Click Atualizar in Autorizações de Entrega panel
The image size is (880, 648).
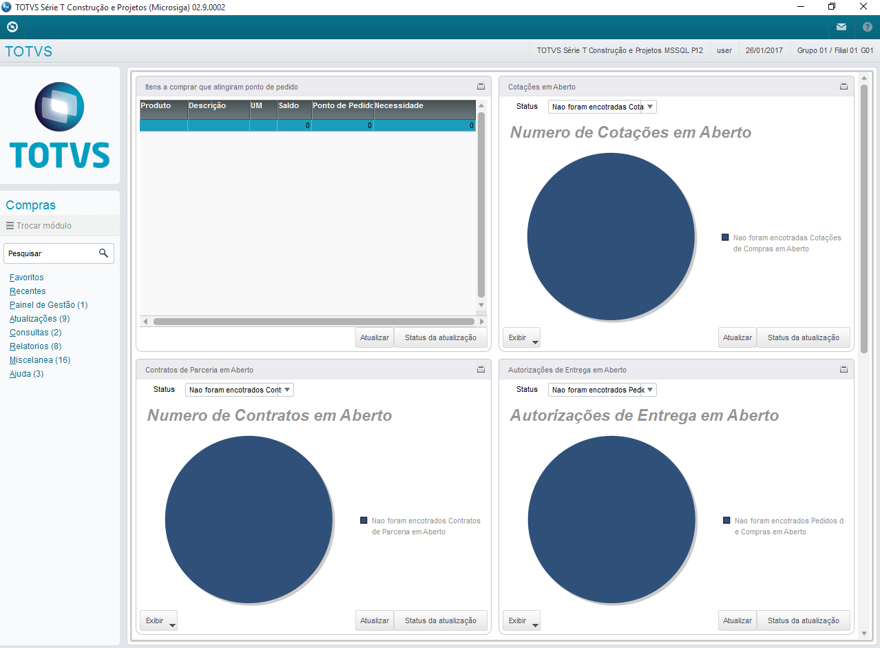737,620
